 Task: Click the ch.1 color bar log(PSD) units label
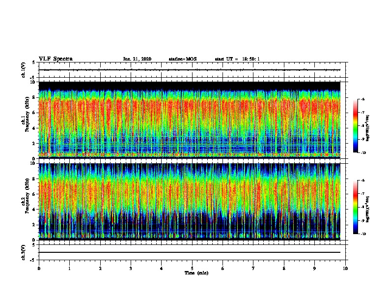368,128
